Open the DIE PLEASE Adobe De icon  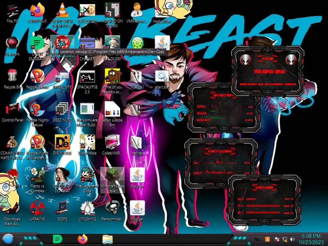tap(62, 142)
